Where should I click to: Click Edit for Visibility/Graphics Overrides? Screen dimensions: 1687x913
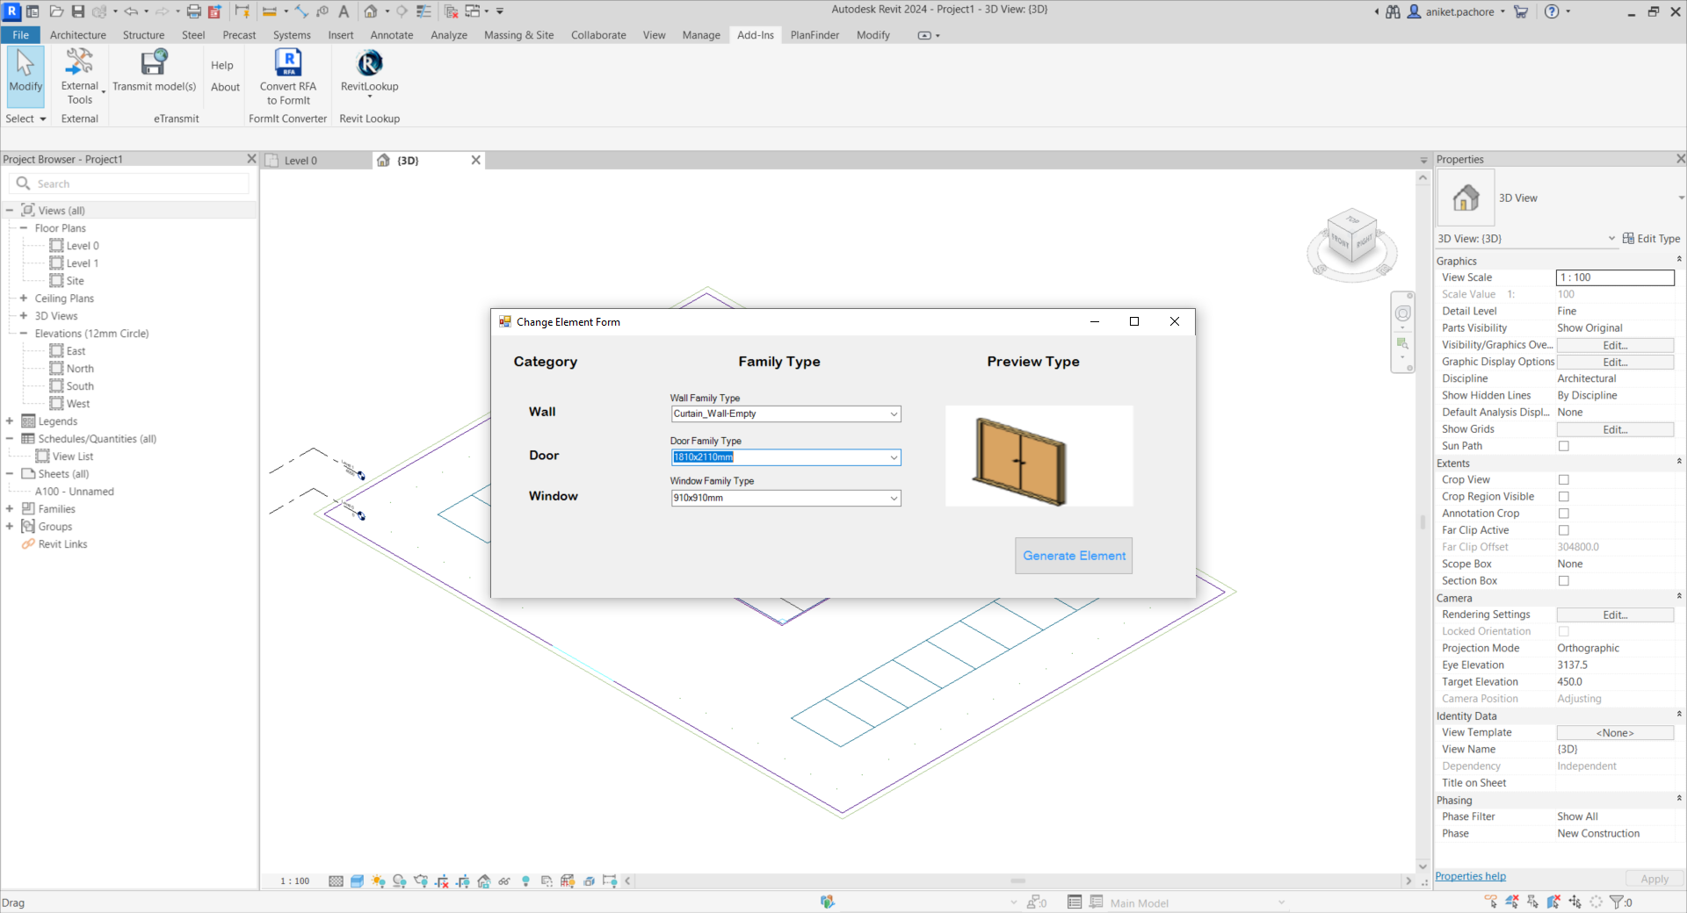pyautogui.click(x=1615, y=345)
